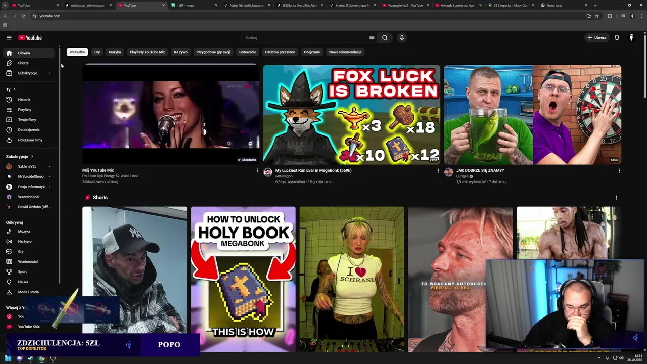
Task: Start voice search with the microphone icon
Action: click(x=402, y=38)
